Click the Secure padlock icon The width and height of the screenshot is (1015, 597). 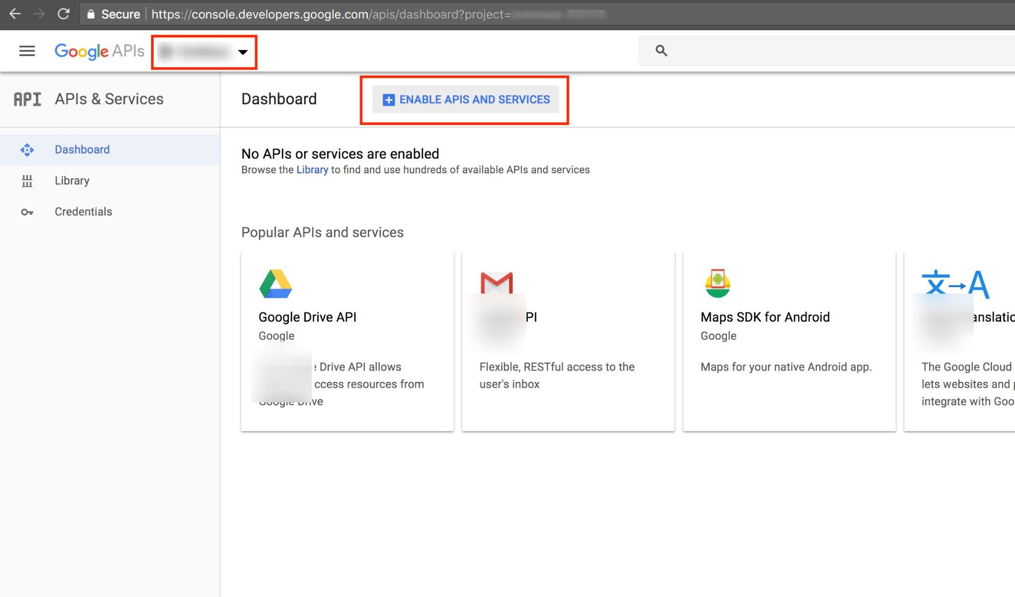point(90,14)
